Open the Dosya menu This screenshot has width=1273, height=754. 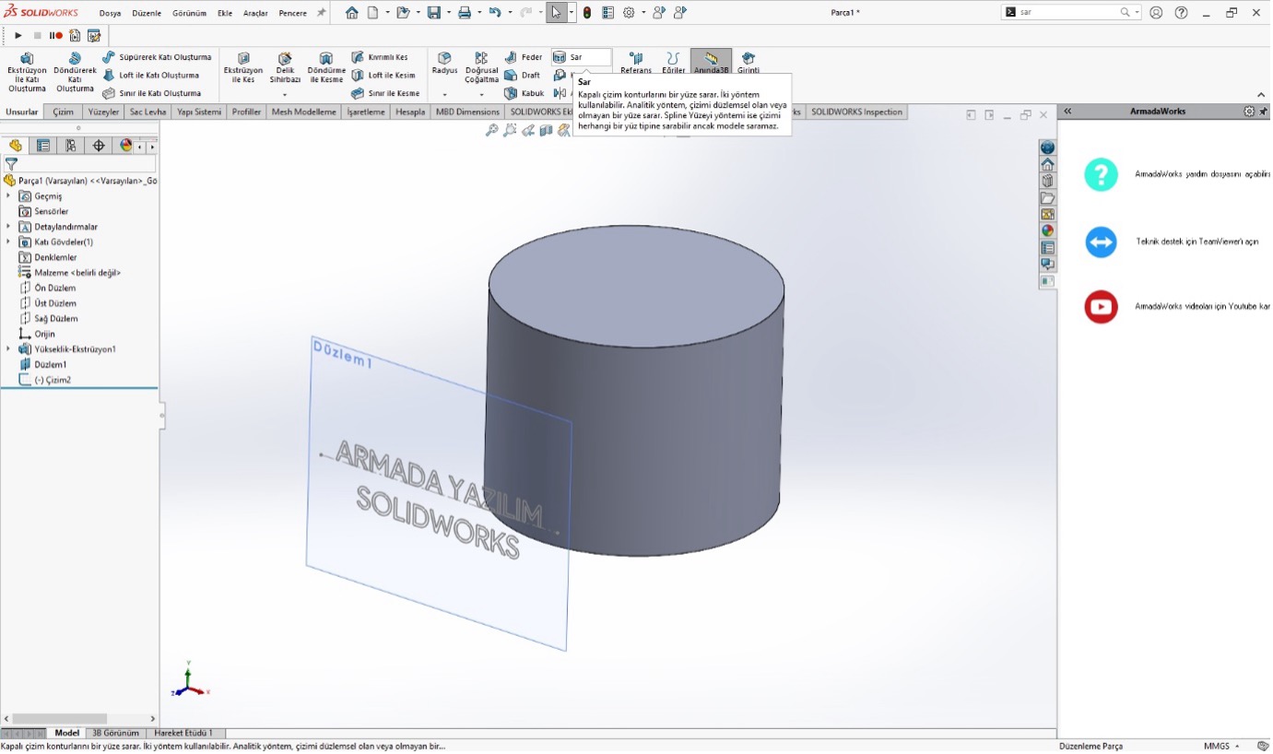110,13
